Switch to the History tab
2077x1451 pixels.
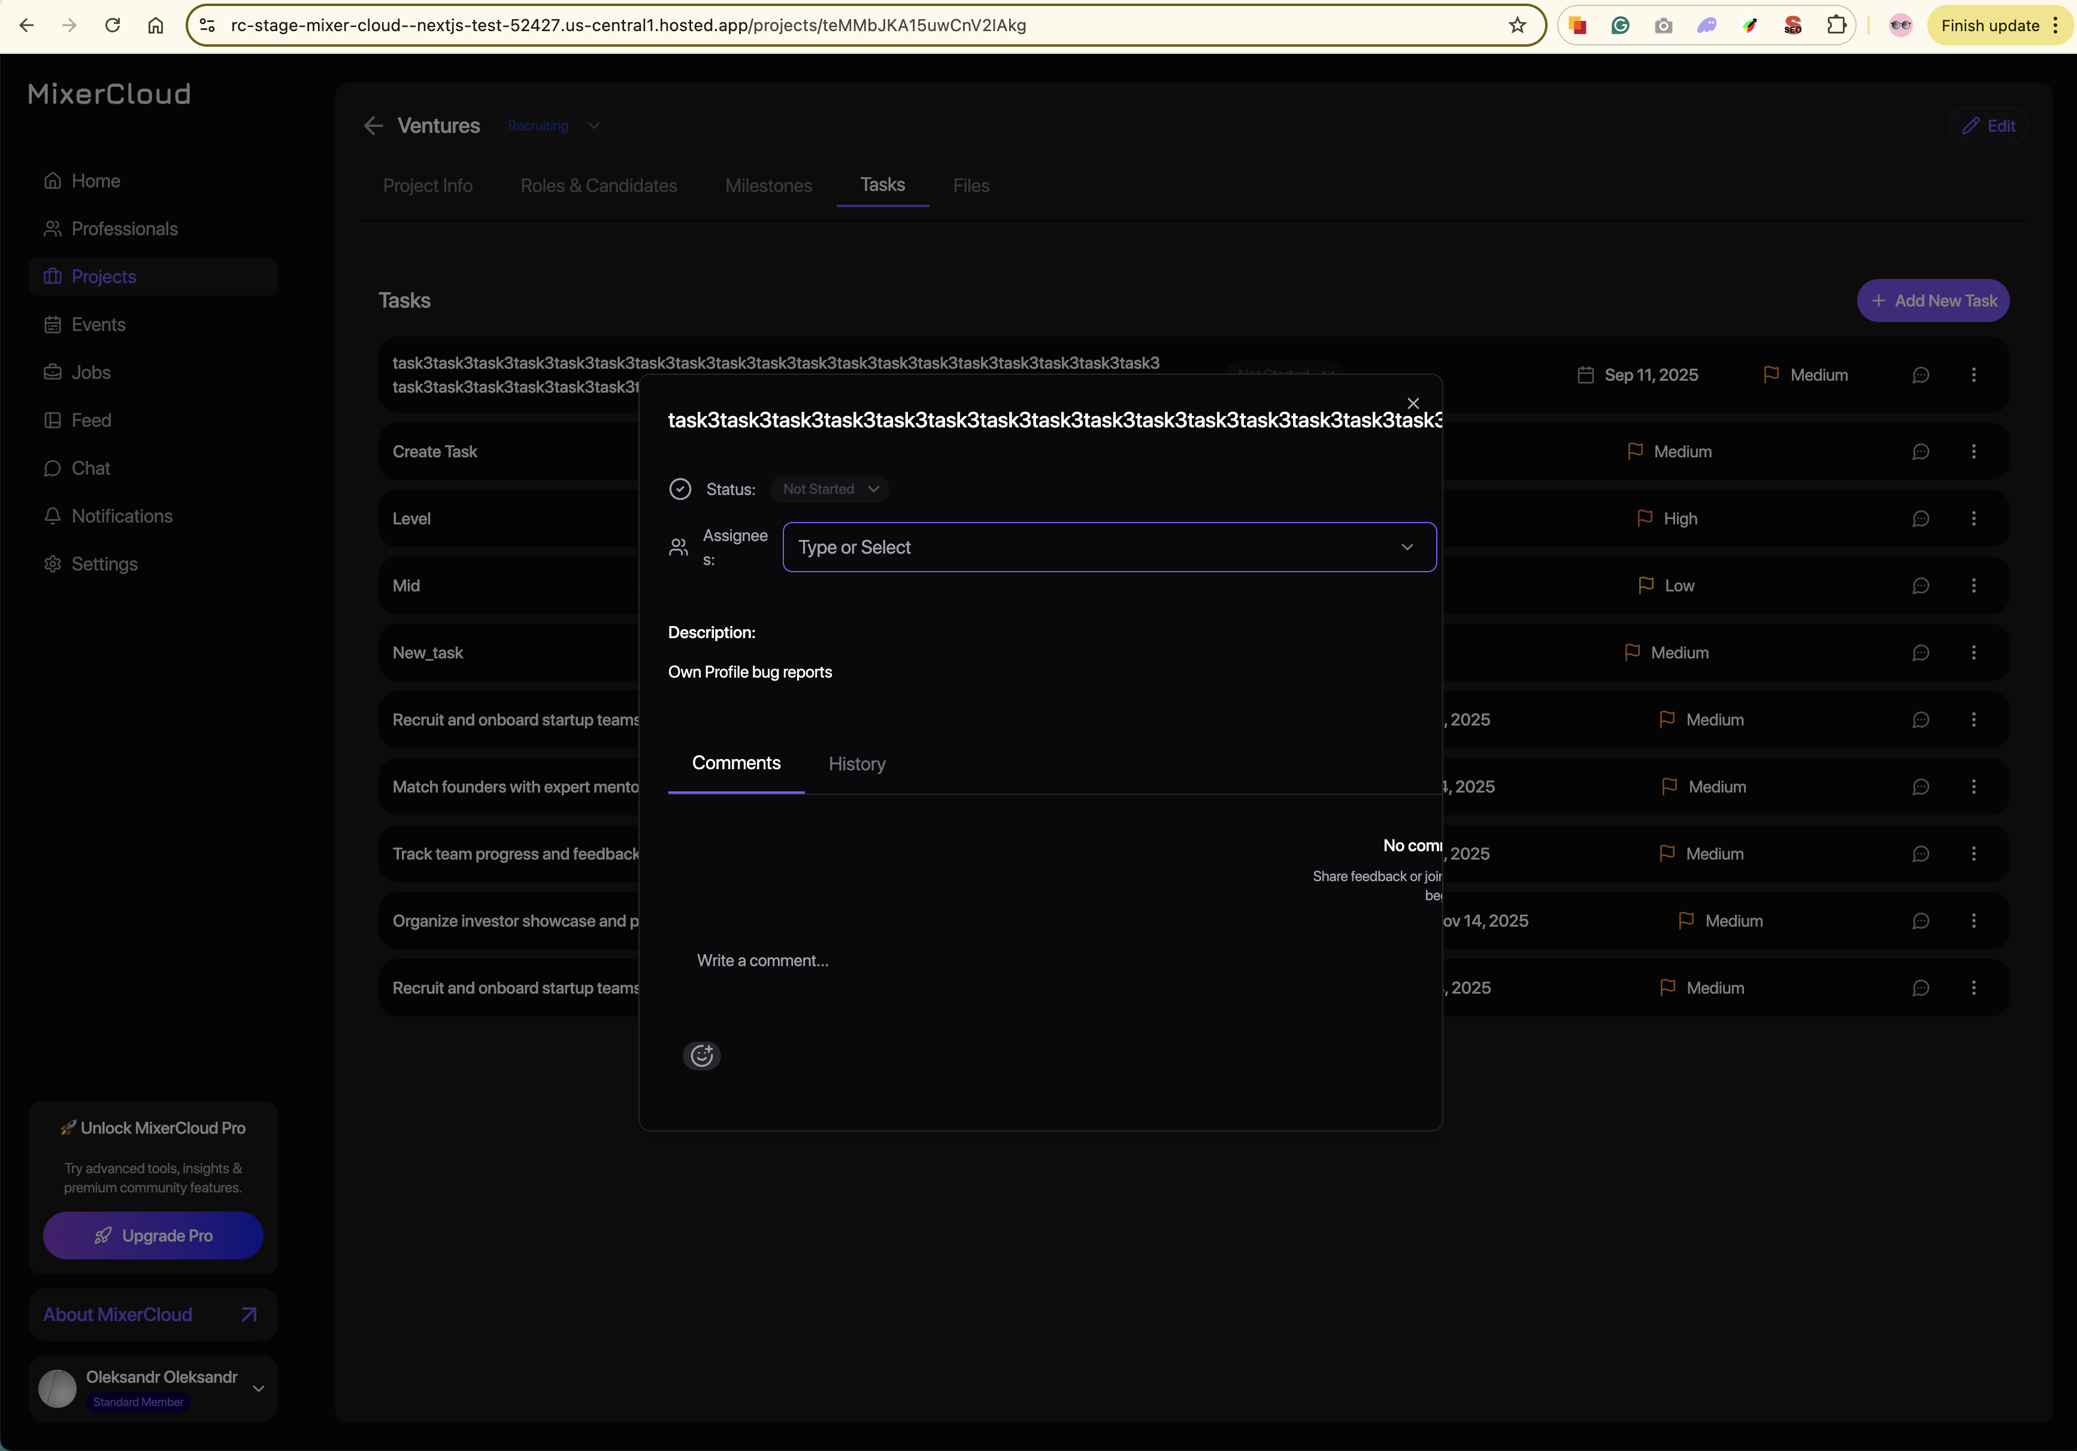pos(856,764)
